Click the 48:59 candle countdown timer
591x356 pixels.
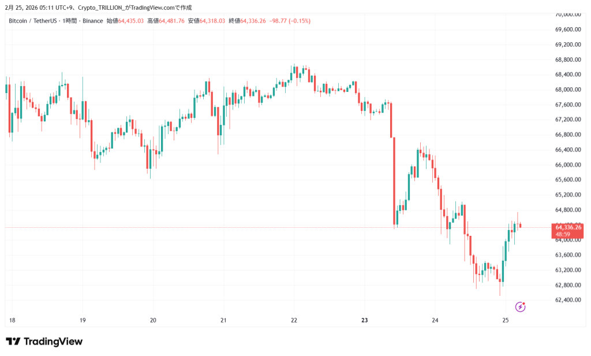[563, 233]
